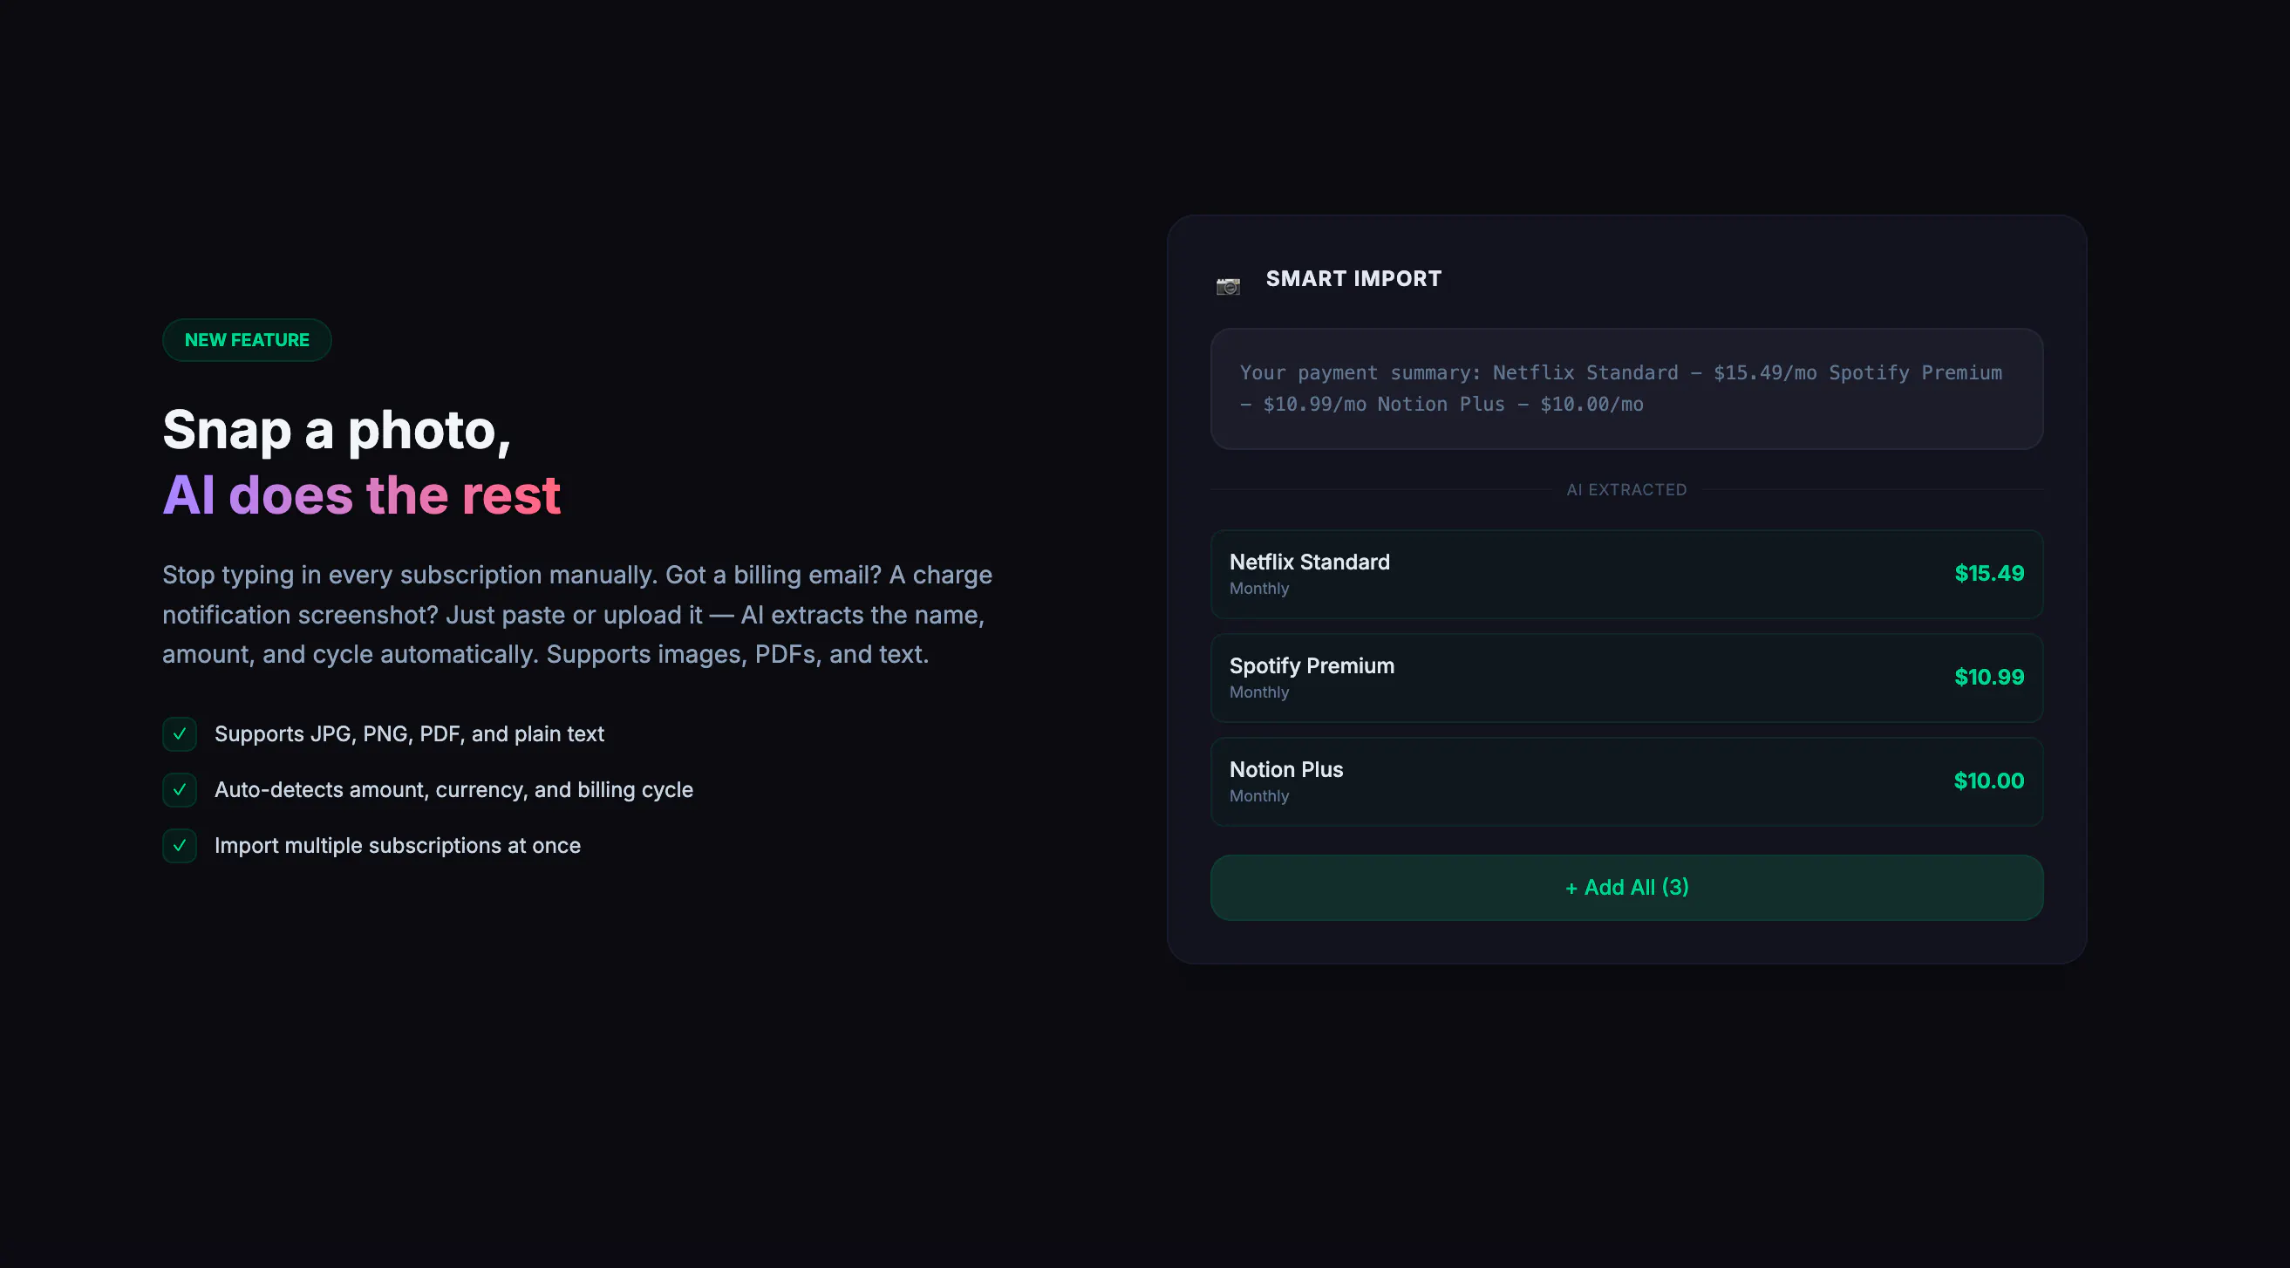Click inside the payment summary text box
This screenshot has height=1268, width=2290.
1627,389
